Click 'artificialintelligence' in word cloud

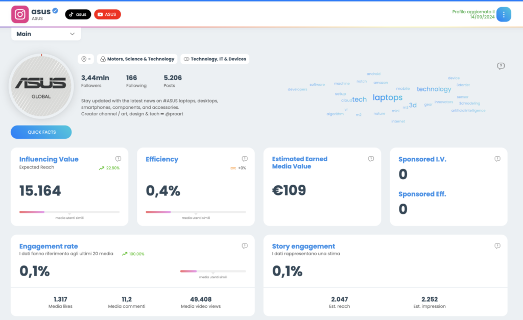pos(468,110)
